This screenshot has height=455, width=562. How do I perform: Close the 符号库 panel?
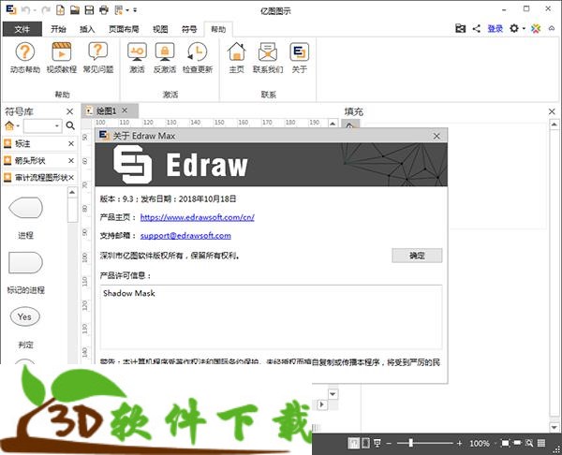70,111
